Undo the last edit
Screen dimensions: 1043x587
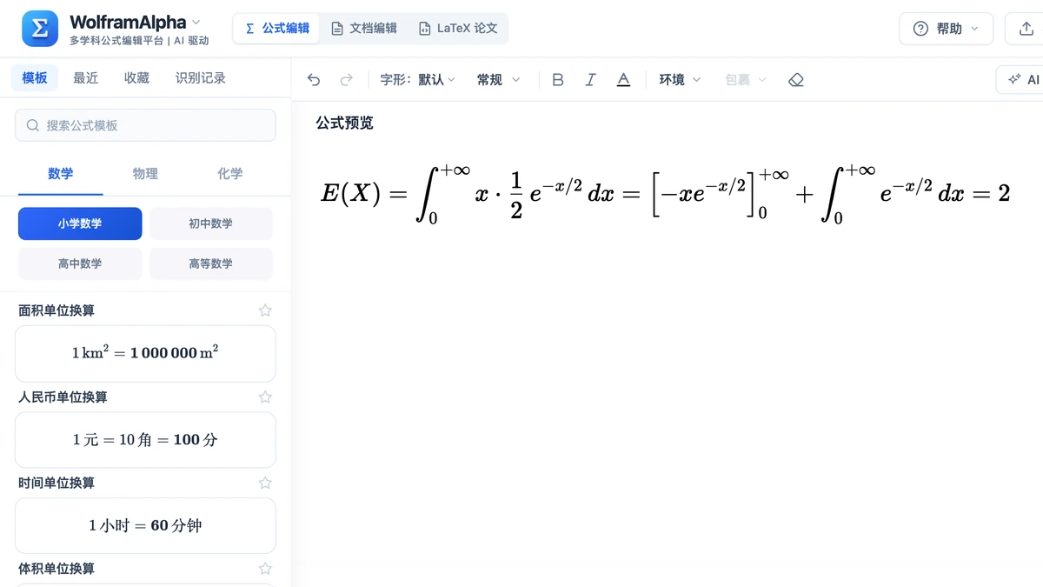(x=314, y=80)
